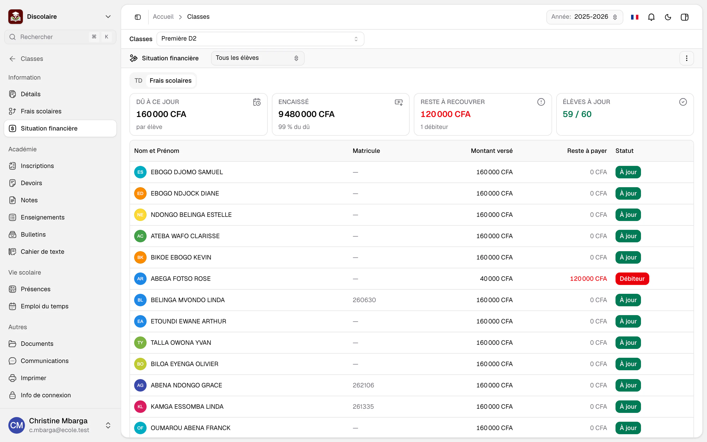This screenshot has height=442, width=707.
Task: Open the Tous les élèves filter dropdown
Action: pos(258,58)
